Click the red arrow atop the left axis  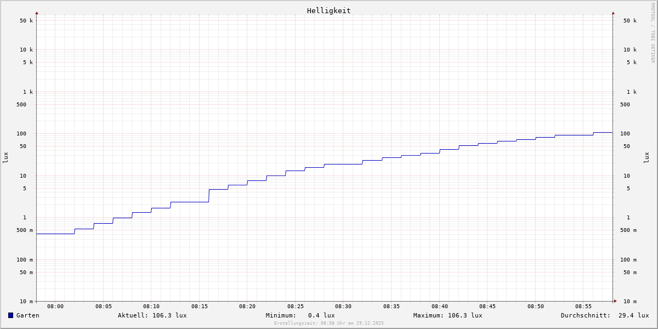coord(37,13)
